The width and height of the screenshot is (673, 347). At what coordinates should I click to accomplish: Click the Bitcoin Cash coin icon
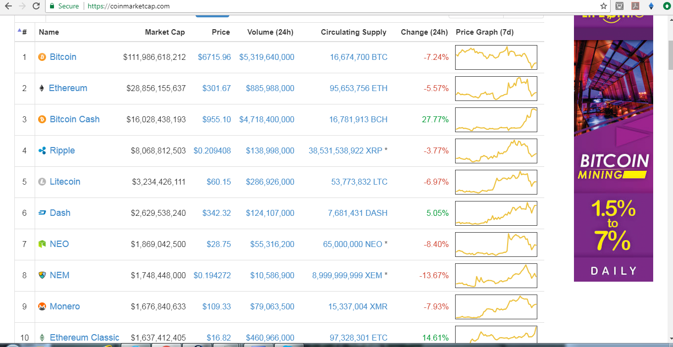42,119
